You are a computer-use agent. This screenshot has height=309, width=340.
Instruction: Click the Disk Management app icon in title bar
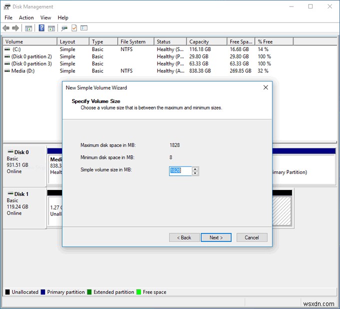click(7, 6)
